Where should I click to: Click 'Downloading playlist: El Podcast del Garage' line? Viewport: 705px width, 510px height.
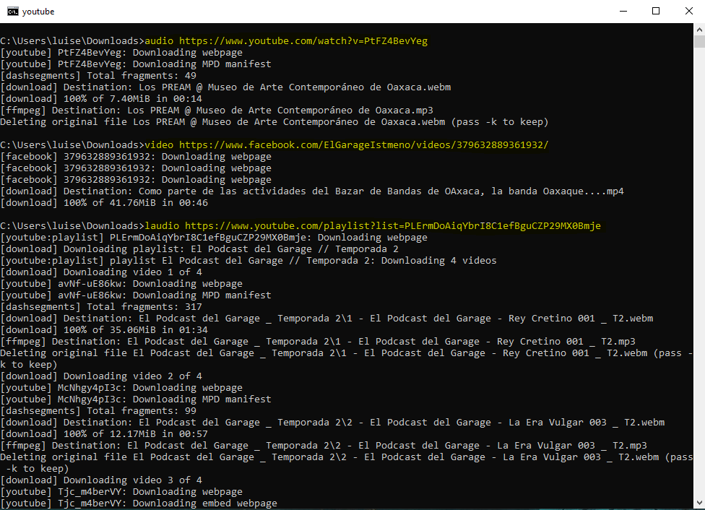pyautogui.click(x=199, y=249)
